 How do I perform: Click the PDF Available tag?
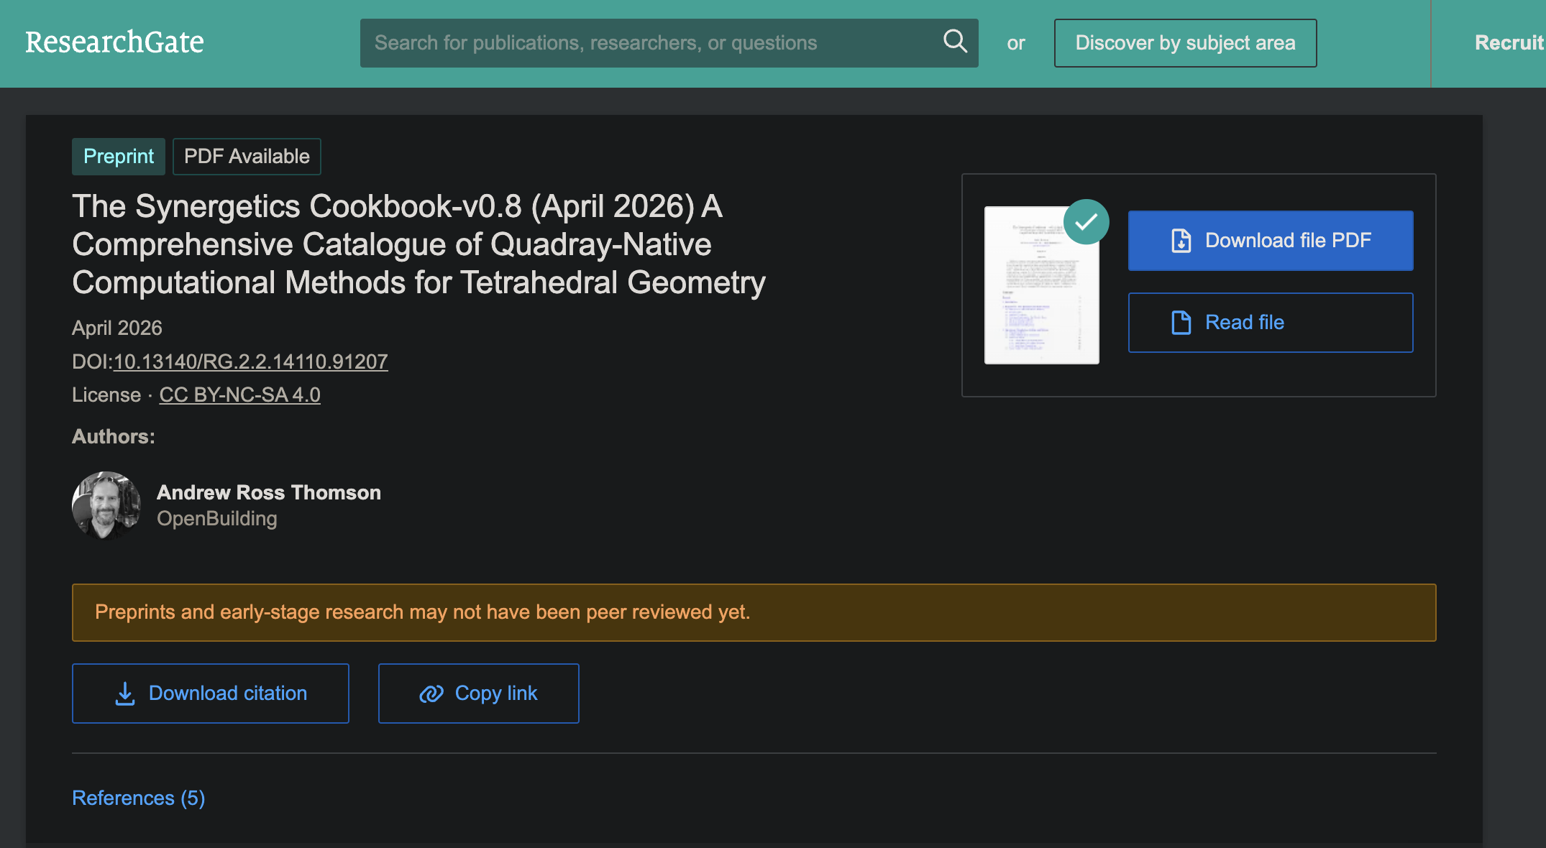247,157
